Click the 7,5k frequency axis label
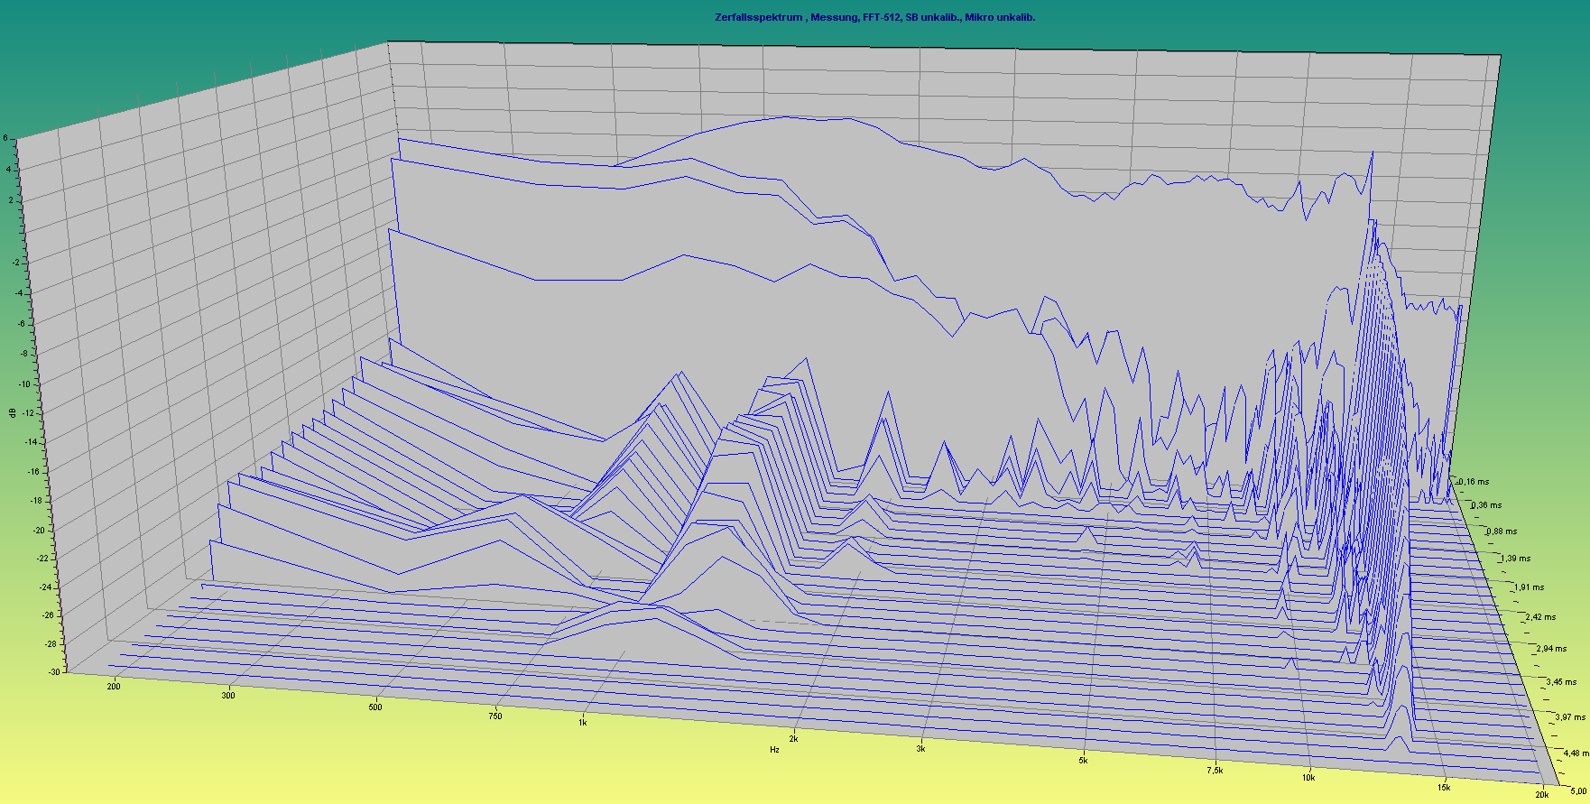Screen dimensions: 1590x804 [x=1215, y=771]
